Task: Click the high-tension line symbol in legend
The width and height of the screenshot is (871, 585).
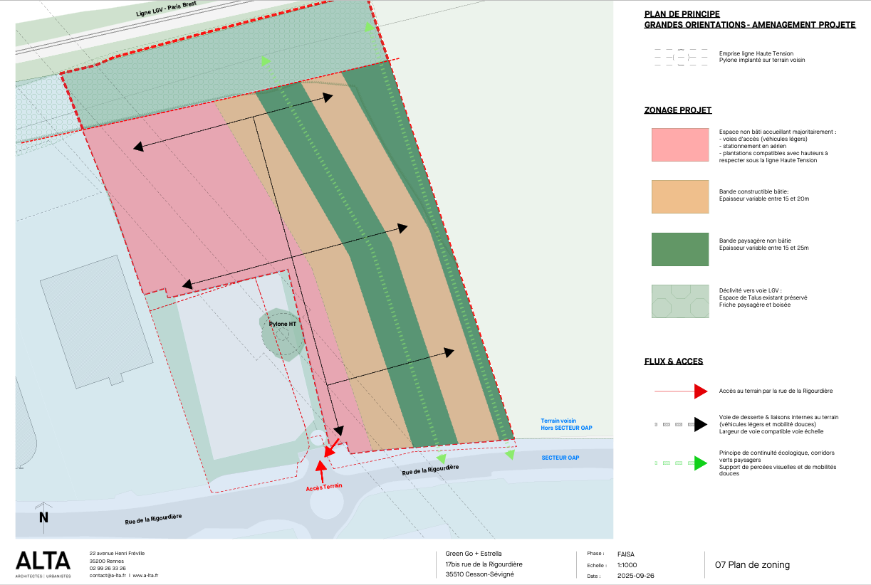Action: pyautogui.click(x=681, y=57)
